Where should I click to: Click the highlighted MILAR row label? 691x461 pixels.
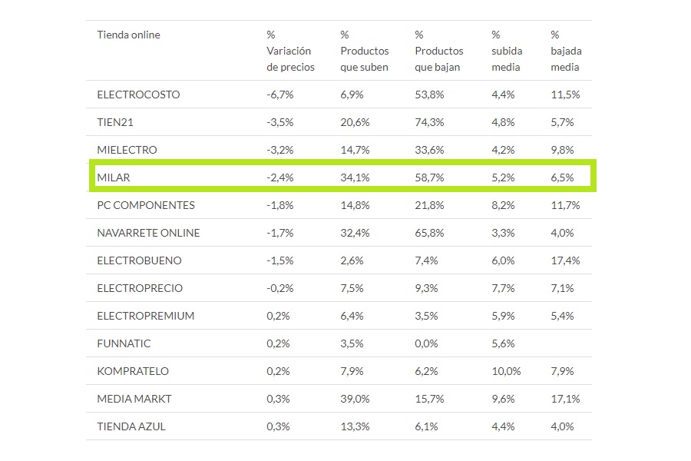(114, 177)
